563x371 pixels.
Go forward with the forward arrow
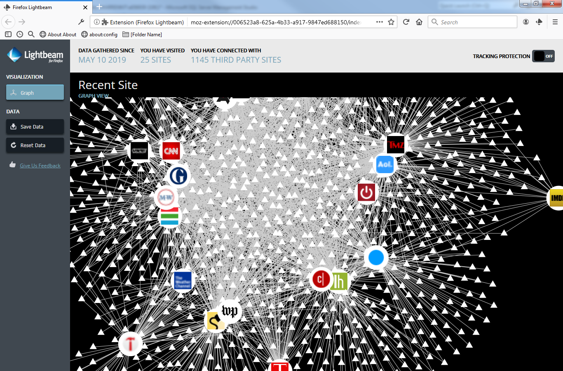pyautogui.click(x=22, y=22)
